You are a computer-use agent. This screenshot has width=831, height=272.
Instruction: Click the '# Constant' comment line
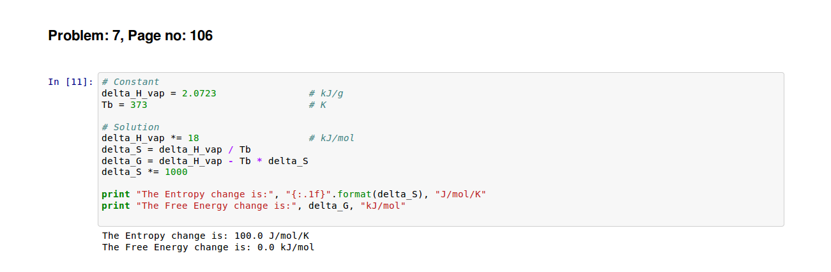(130, 82)
